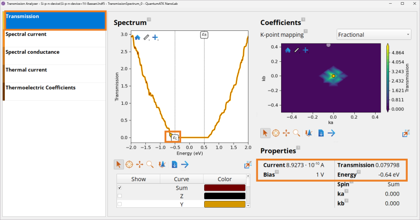Click the blue right-arrow icon under Coefficients plot
420x220 pixels.
pyautogui.click(x=331, y=133)
